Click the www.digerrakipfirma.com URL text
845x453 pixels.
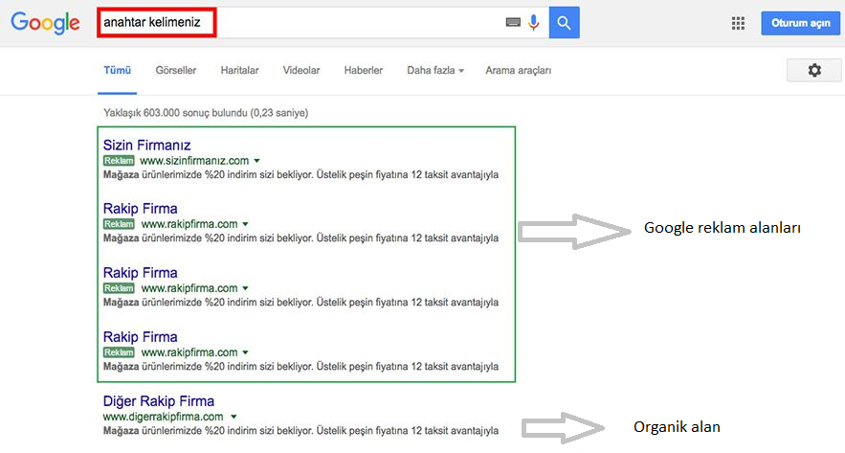point(163,417)
